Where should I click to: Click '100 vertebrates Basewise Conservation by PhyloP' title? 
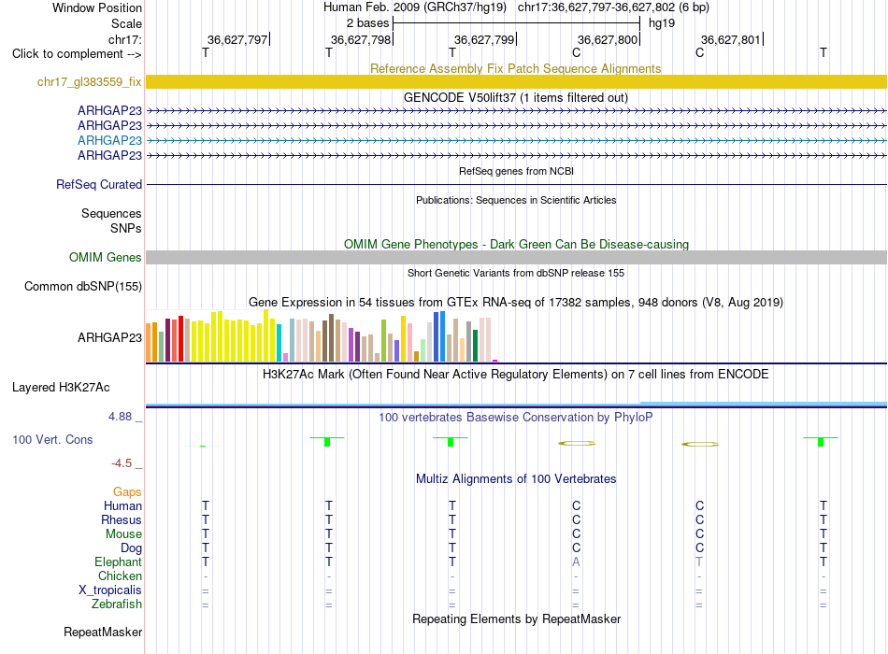point(516,418)
